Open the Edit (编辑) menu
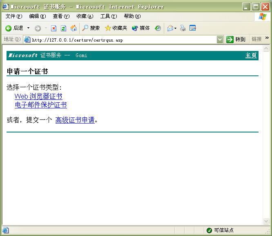The width and height of the screenshot is (272, 236). (38, 16)
